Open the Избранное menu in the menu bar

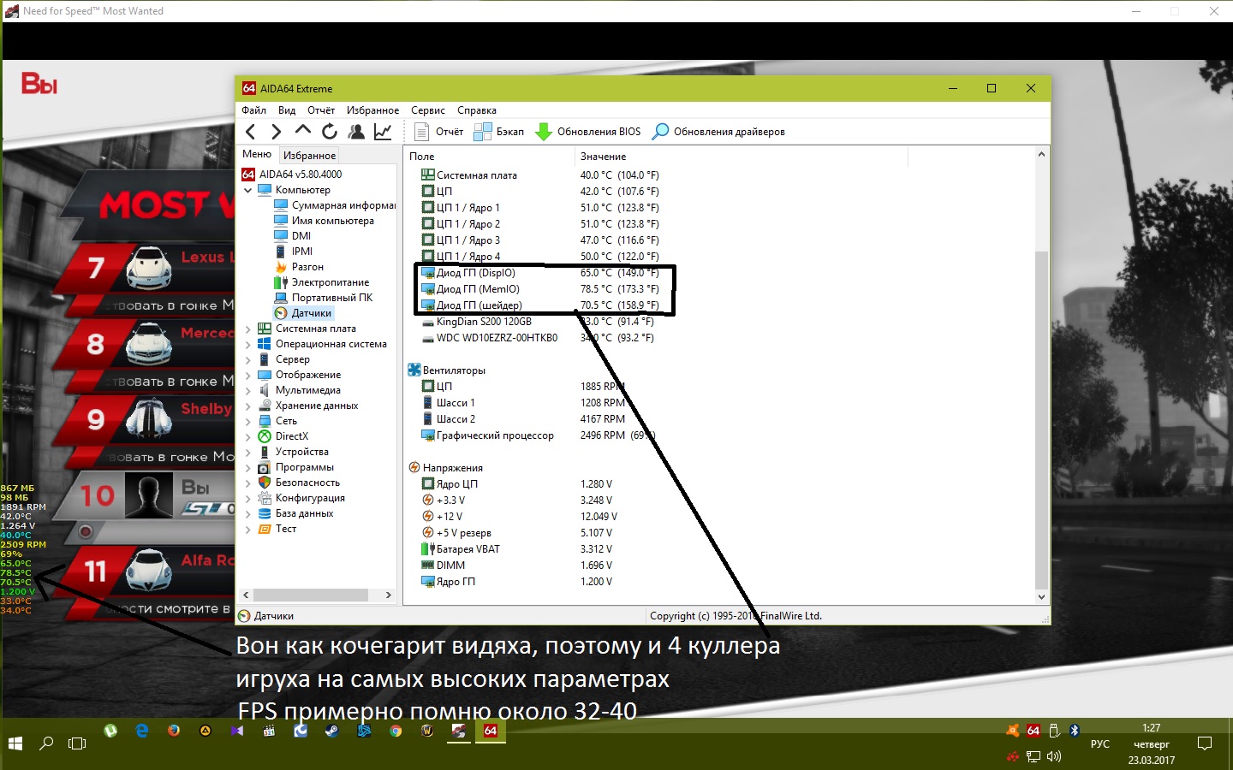[x=372, y=110]
